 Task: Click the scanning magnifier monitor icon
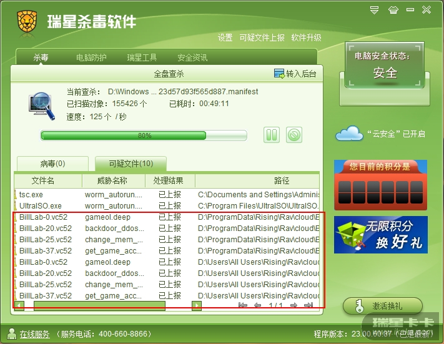pos(42,106)
